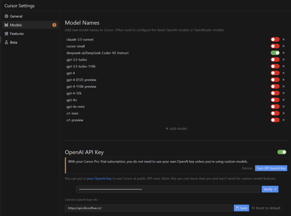Click Turn Off OpenAI Key button
The width and height of the screenshot is (291, 216).
271,168
